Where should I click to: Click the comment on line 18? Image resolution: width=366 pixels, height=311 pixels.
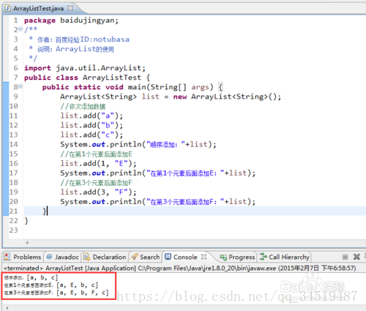[x=96, y=183]
